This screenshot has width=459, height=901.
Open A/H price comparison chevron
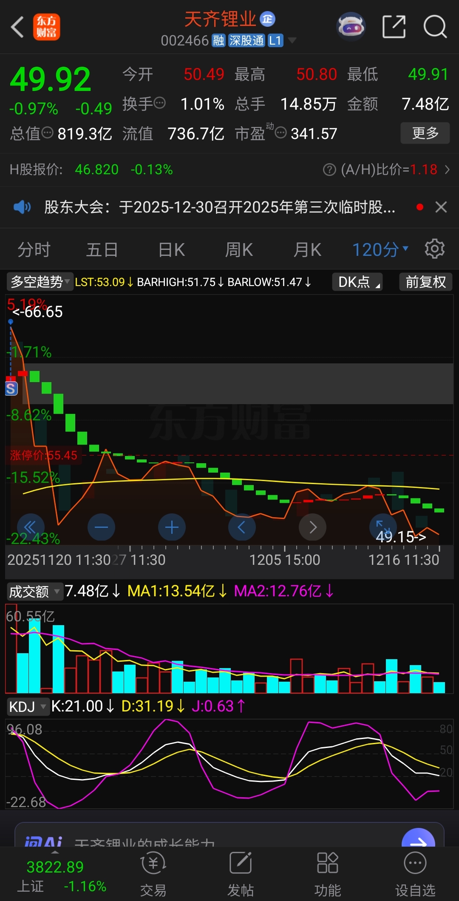(x=447, y=170)
